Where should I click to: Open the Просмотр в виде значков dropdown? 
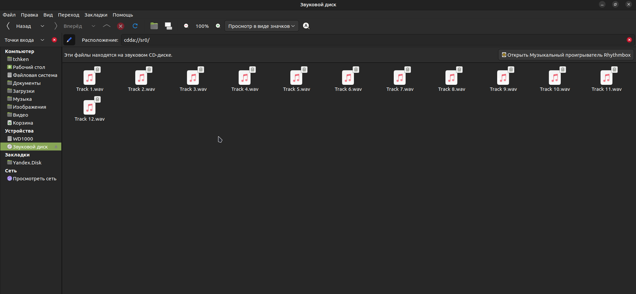(x=261, y=26)
